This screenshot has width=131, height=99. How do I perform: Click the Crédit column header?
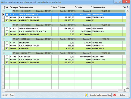tap(83, 7)
